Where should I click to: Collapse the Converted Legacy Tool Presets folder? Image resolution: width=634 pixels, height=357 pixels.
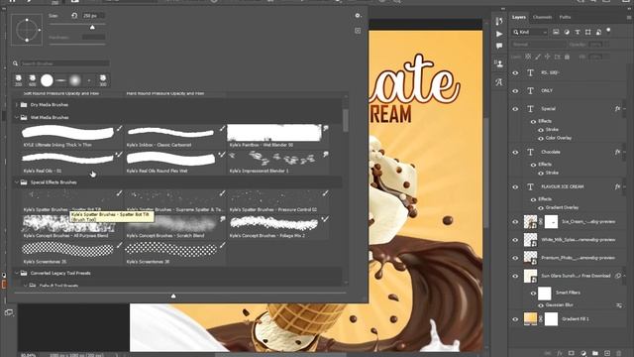tap(17, 274)
